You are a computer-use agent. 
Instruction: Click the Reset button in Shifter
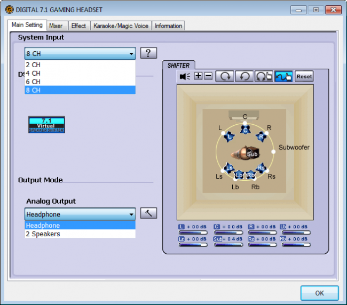(x=304, y=76)
